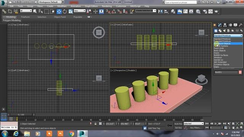Viewport: 244px width, 137px height.
Task: Click the Edit Named Selection Sets icon
Action: (132, 11)
